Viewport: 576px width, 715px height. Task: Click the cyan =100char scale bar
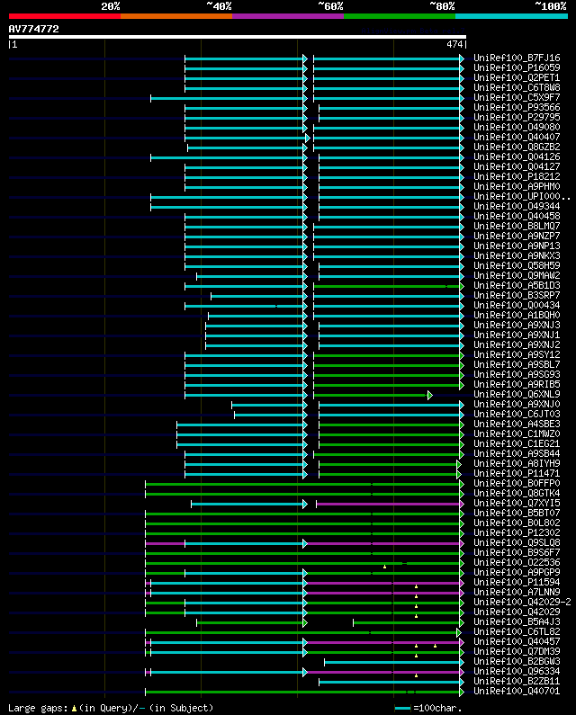pos(402,708)
